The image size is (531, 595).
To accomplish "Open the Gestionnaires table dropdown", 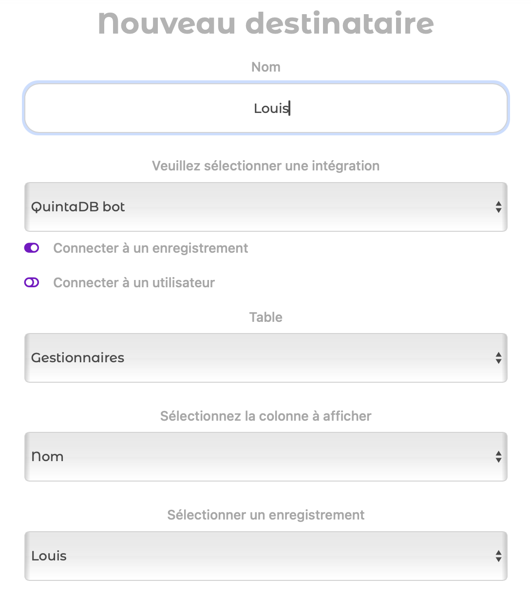I will point(266,358).
